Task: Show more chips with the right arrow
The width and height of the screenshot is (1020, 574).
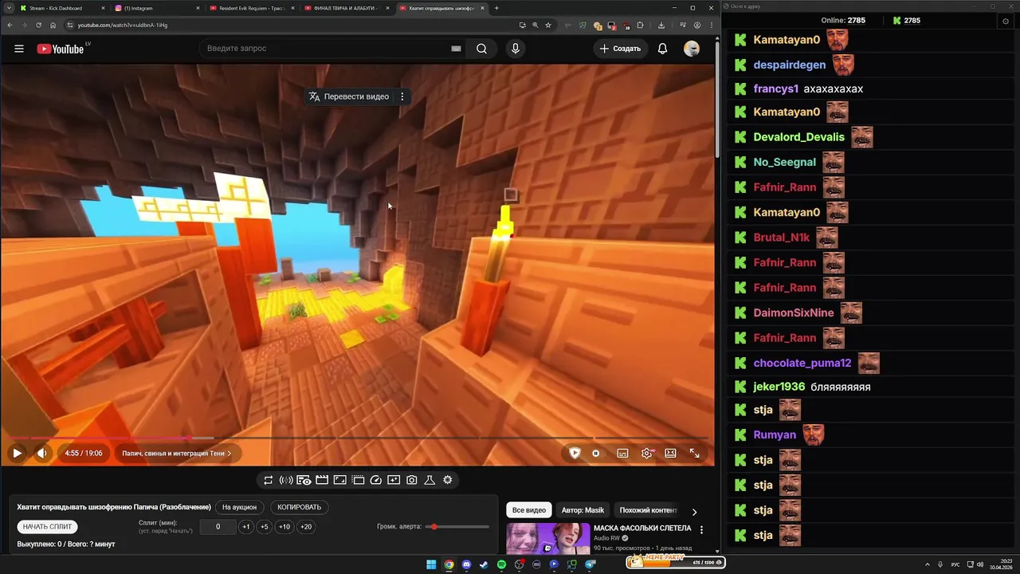Action: pos(694,512)
